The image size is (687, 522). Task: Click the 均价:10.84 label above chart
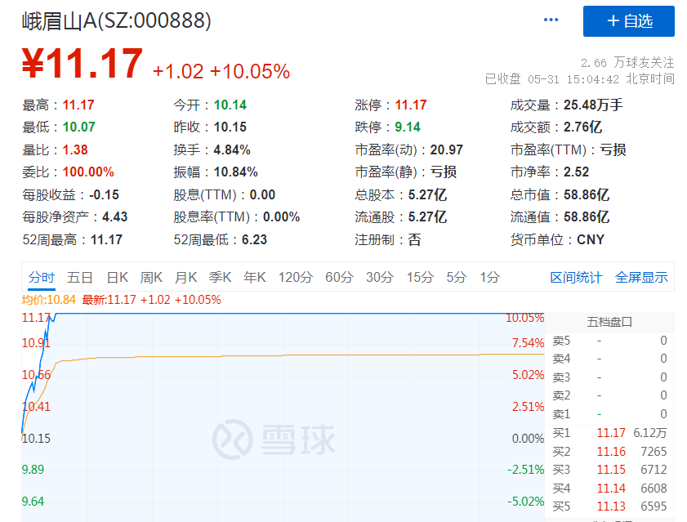click(49, 300)
